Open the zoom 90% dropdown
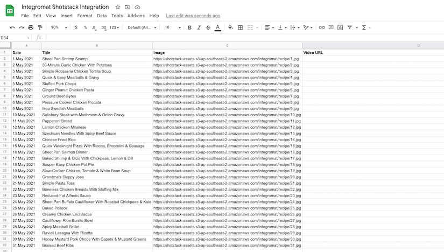The image size is (444, 252). point(59,27)
